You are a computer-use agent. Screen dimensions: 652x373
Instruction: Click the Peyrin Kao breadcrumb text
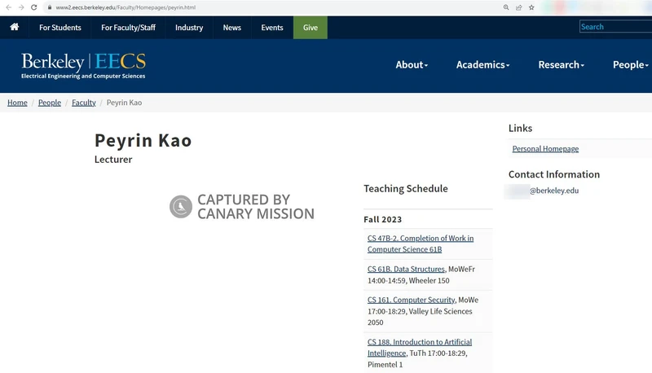point(124,103)
